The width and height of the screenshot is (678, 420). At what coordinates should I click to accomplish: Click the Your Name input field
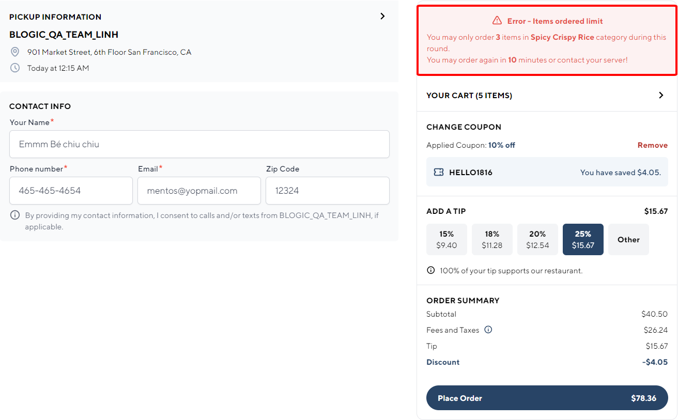click(x=199, y=144)
